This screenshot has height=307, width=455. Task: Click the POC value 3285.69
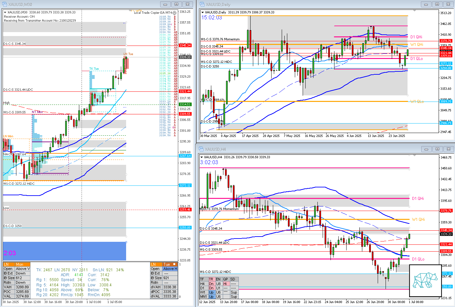23,292
